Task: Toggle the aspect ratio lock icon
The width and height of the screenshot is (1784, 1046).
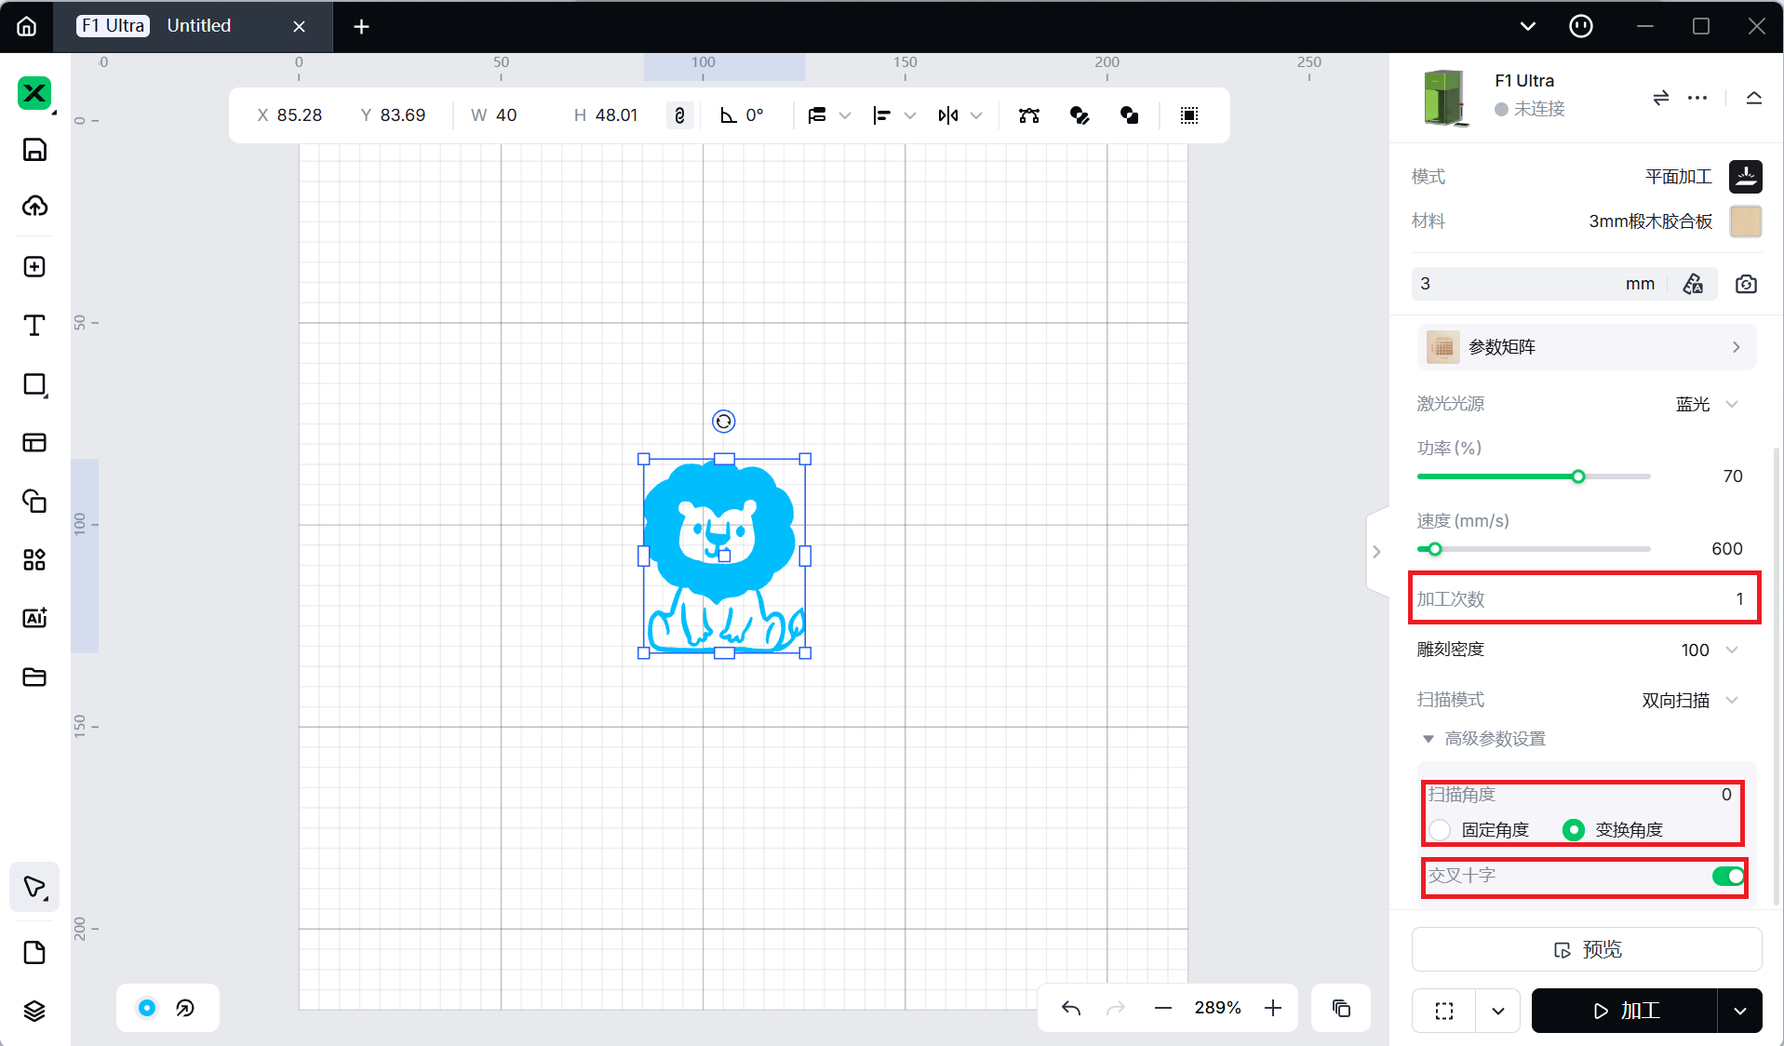Action: [679, 115]
